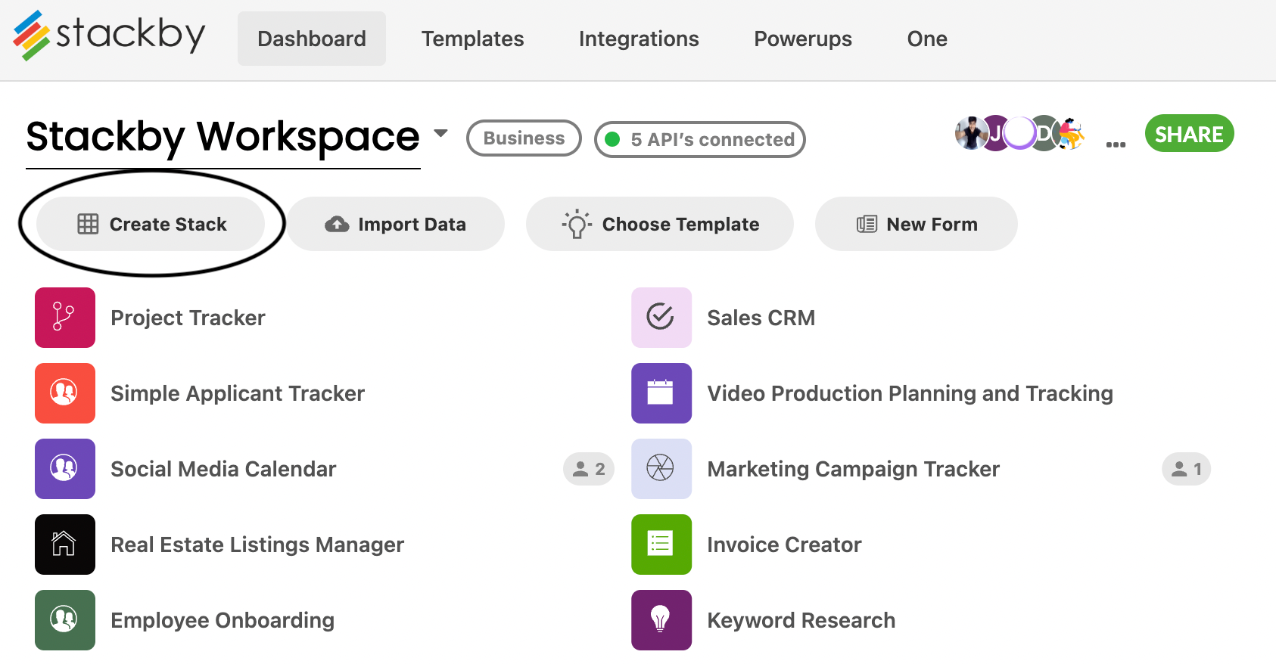Open the Keyword Research stack name
Viewport: 1276px width, 664px height.
tap(801, 620)
